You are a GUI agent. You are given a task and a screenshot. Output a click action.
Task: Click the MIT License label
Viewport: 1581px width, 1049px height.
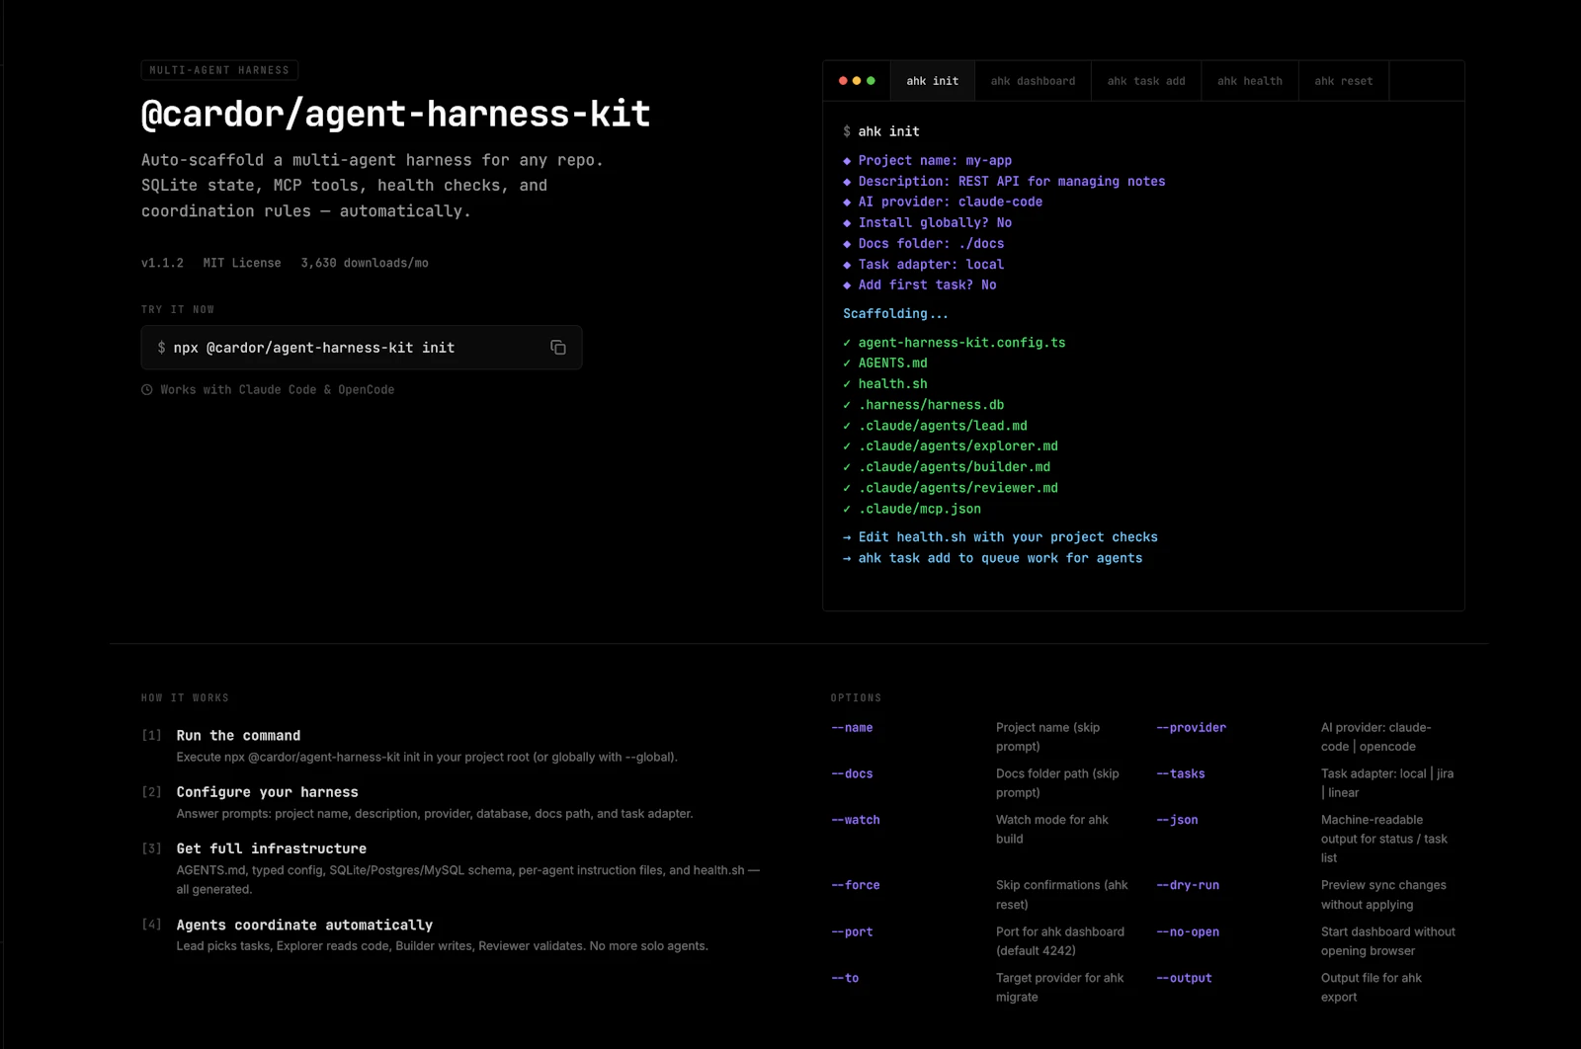(x=242, y=263)
